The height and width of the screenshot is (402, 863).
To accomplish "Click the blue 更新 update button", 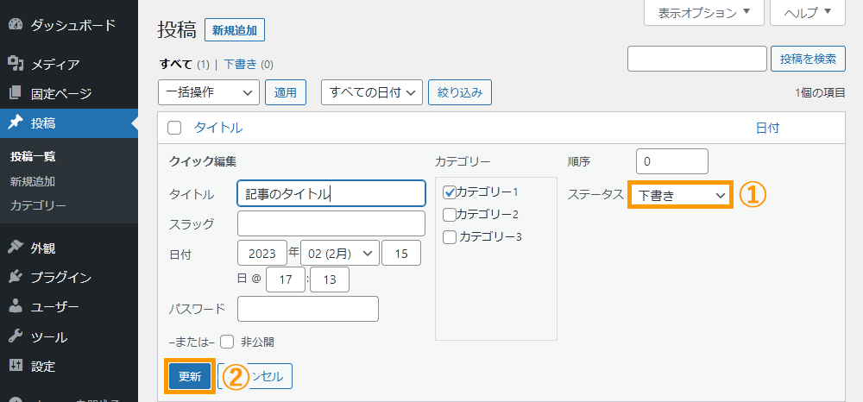I will point(190,376).
